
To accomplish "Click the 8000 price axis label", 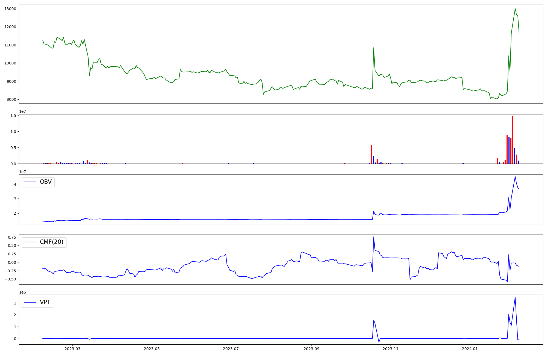I will tap(11, 99).
